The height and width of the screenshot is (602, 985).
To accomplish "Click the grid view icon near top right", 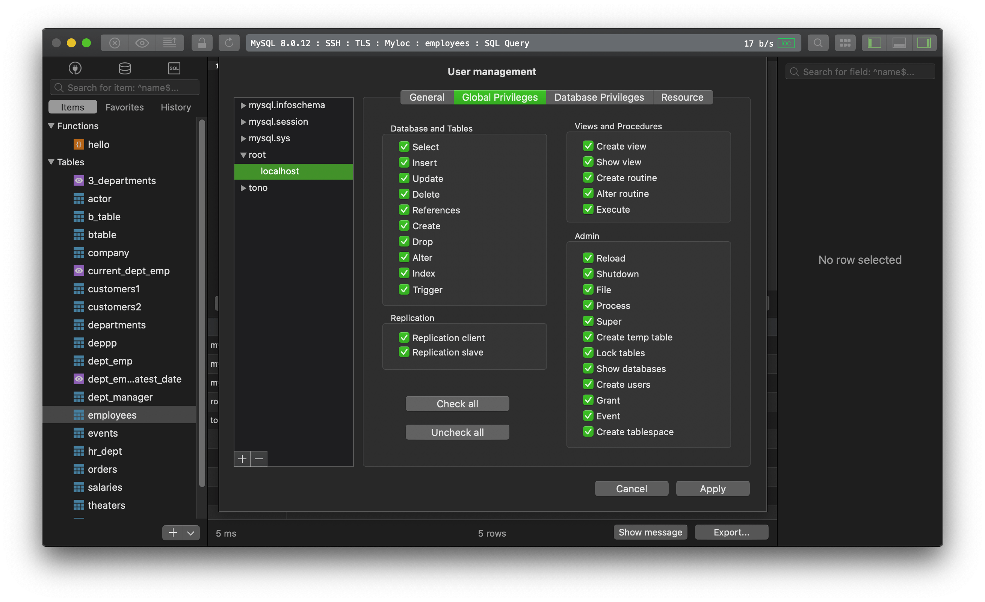I will point(845,43).
